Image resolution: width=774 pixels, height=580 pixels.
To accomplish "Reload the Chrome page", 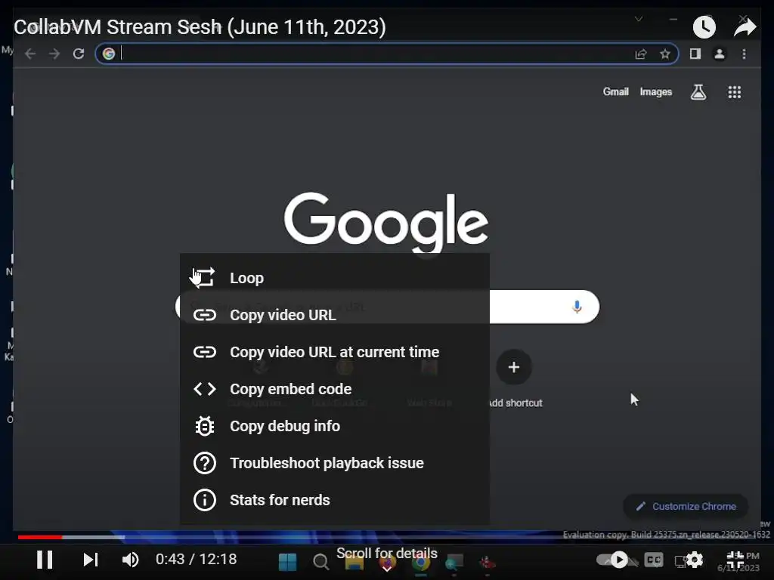I will point(79,54).
